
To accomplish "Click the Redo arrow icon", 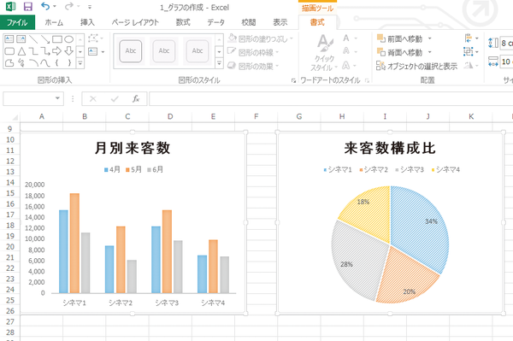I will tap(68, 6).
